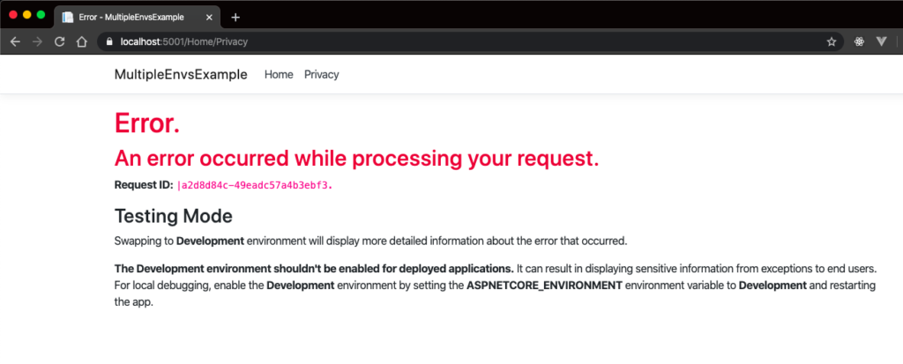903x364 pixels.
Task: Go to the browser home page icon
Action: pyautogui.click(x=81, y=41)
